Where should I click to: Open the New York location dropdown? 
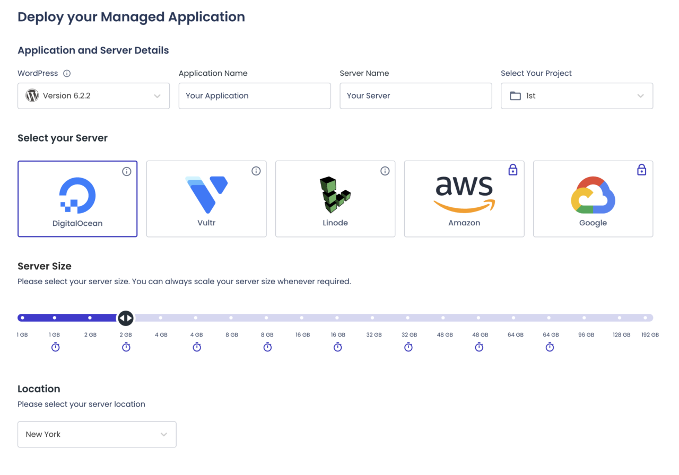97,434
